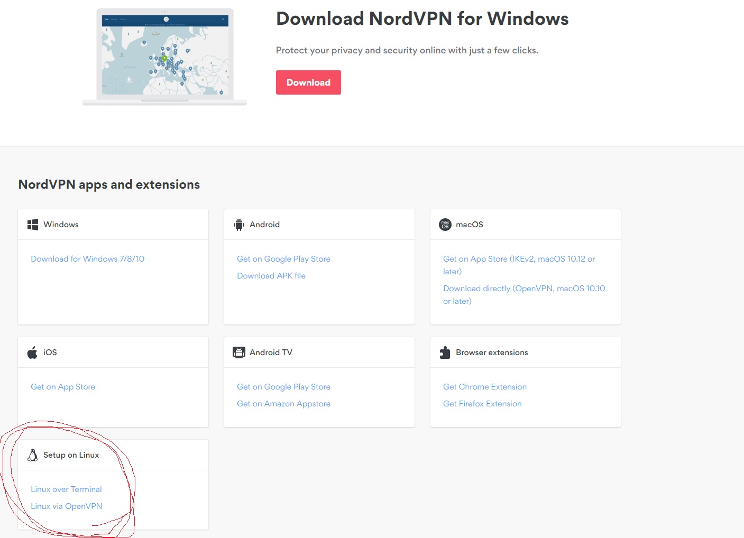Click the Android robot icon
This screenshot has height=538, width=744.
click(239, 225)
